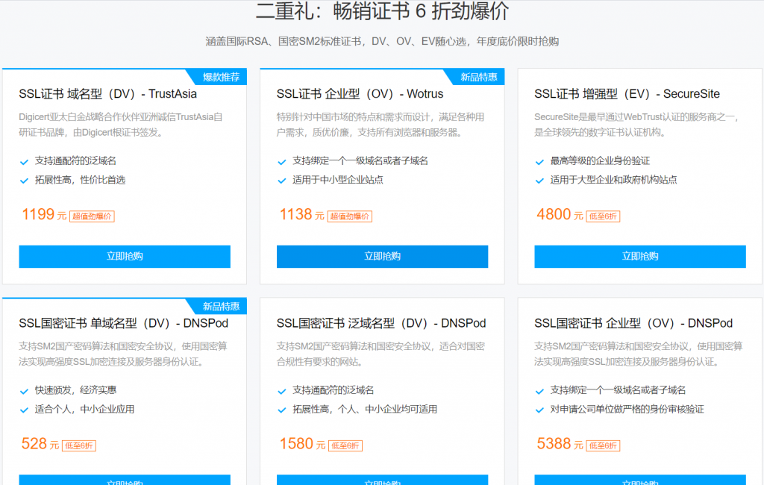Click the 4800 元 price
Screen dimensions: 764x485
click(560, 214)
